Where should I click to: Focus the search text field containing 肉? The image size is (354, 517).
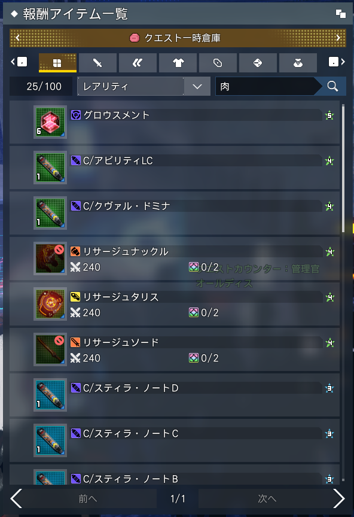coord(265,86)
